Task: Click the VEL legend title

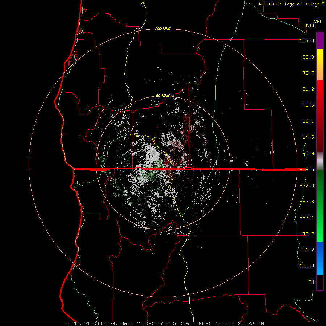Action: pos(318,22)
